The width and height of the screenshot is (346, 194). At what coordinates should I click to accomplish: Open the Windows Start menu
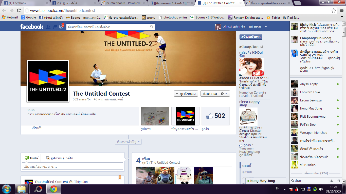[6, 189]
